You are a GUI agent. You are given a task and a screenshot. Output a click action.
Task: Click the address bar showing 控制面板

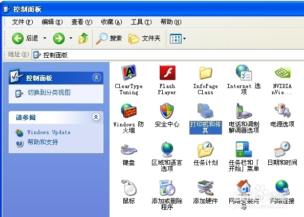click(168, 55)
